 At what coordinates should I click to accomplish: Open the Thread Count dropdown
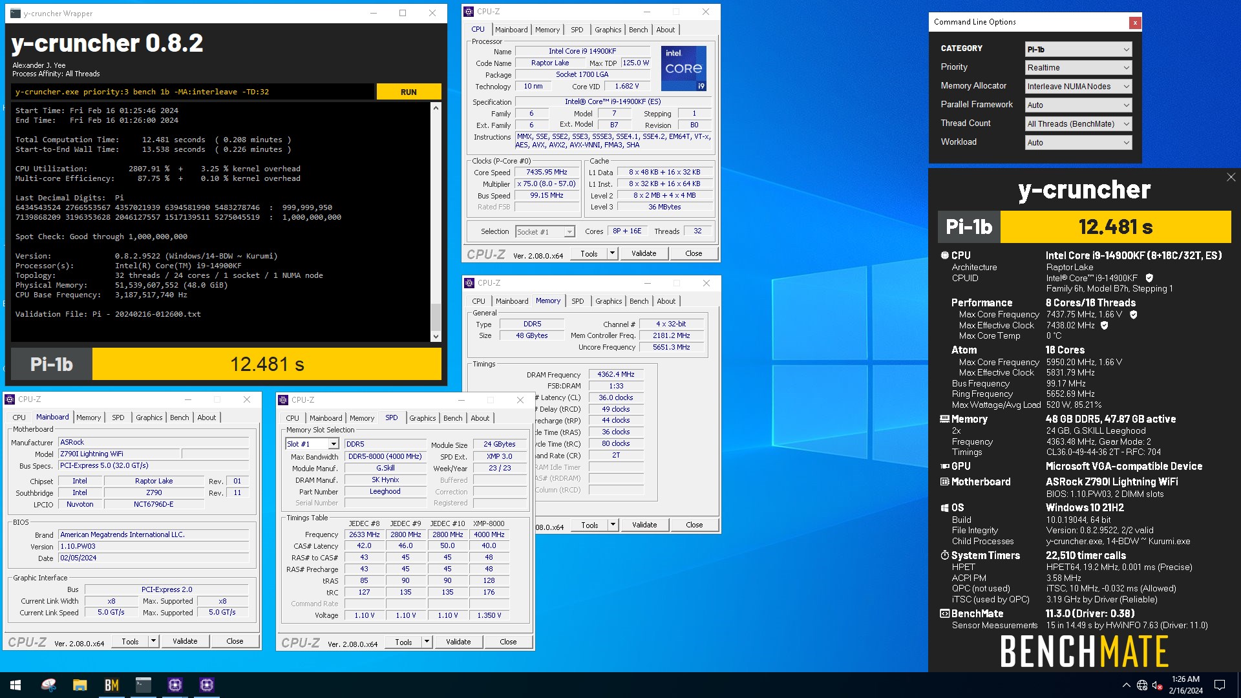pyautogui.click(x=1078, y=124)
